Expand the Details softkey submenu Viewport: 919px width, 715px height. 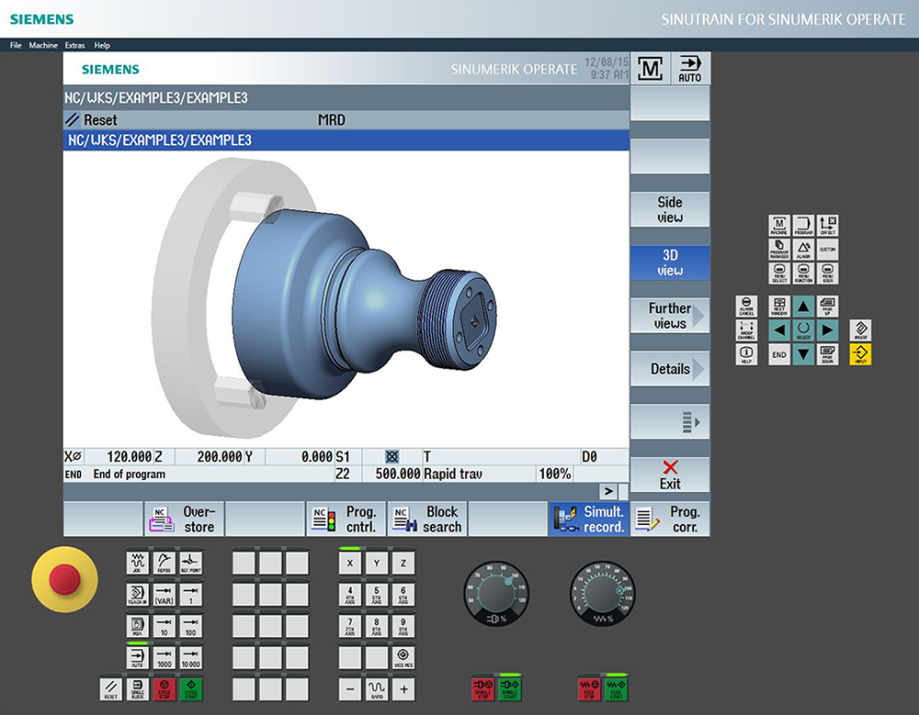pyautogui.click(x=670, y=369)
